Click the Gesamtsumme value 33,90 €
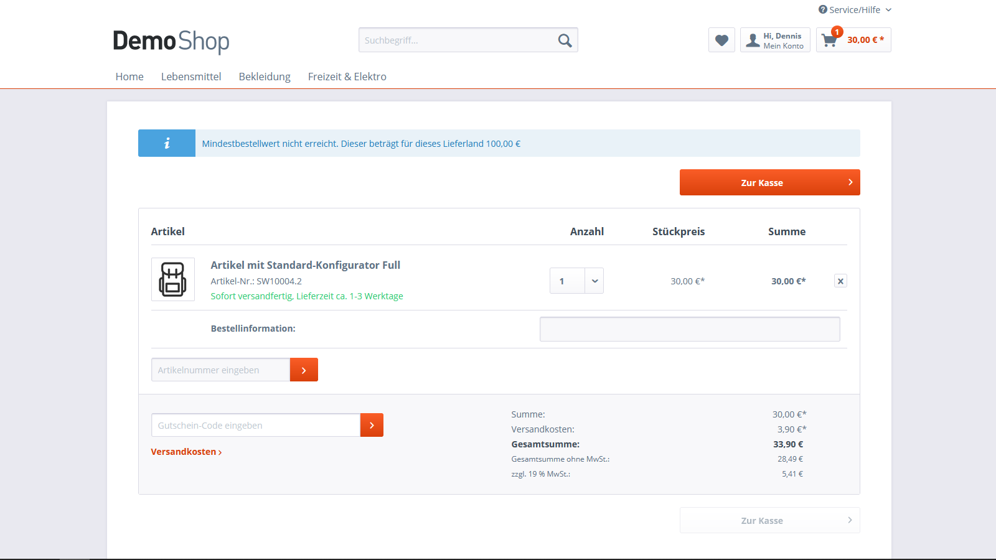The width and height of the screenshot is (996, 560). (788, 444)
